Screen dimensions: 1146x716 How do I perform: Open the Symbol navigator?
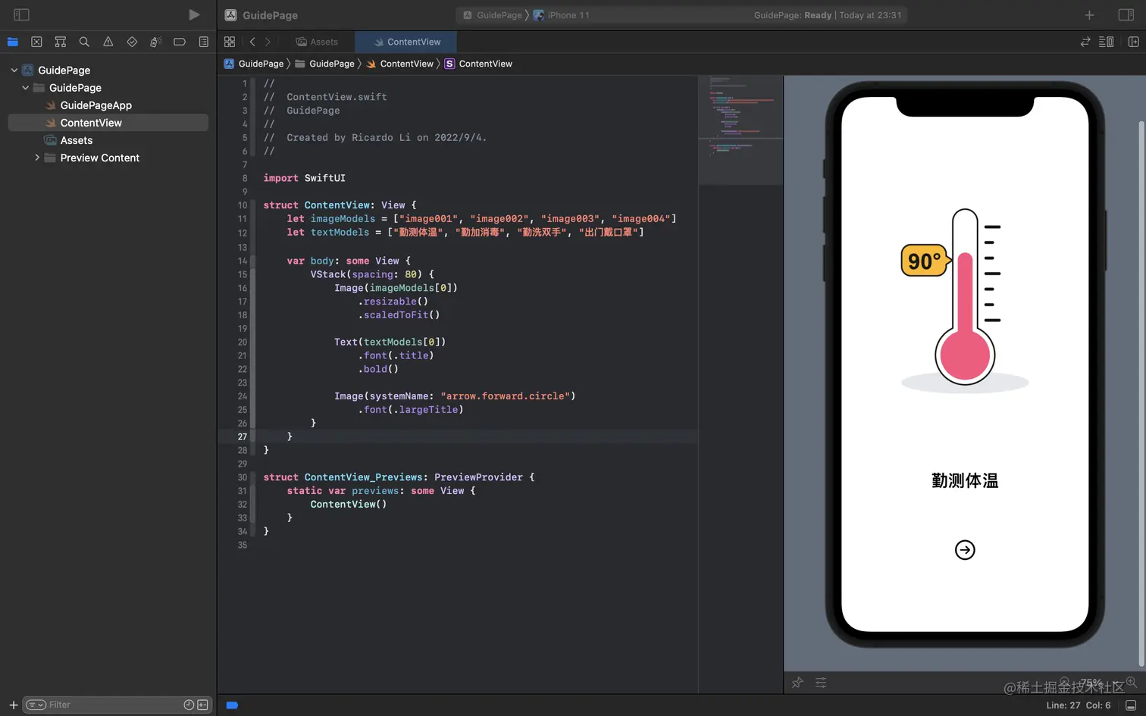pyautogui.click(x=61, y=42)
